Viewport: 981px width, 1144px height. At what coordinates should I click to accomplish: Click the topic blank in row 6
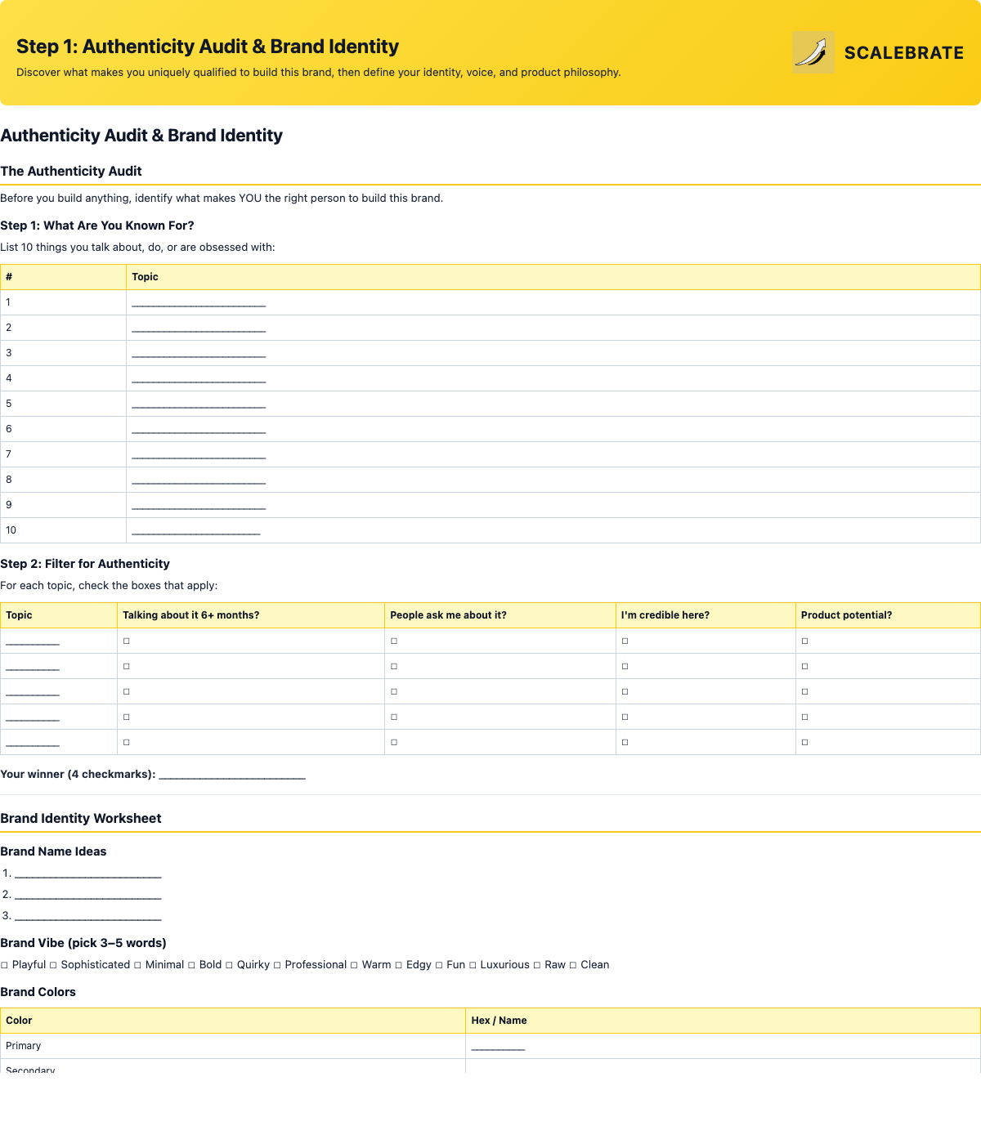pyautogui.click(x=199, y=430)
